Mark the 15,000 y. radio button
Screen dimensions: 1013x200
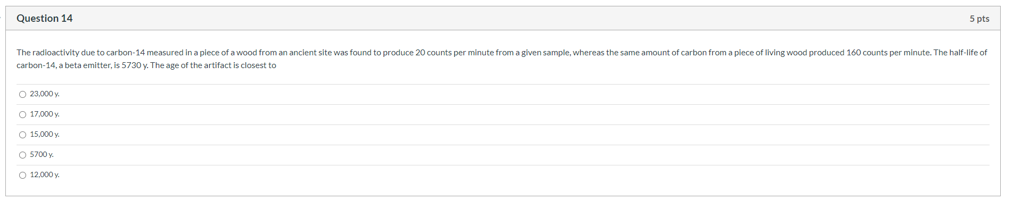tap(22, 135)
